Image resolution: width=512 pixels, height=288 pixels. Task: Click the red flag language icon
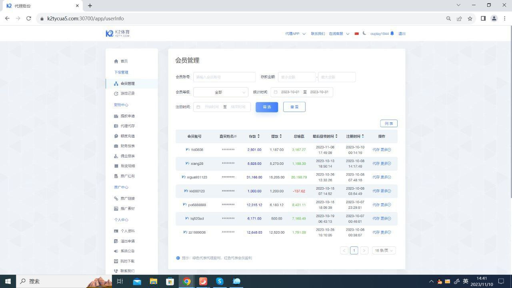(x=356, y=34)
